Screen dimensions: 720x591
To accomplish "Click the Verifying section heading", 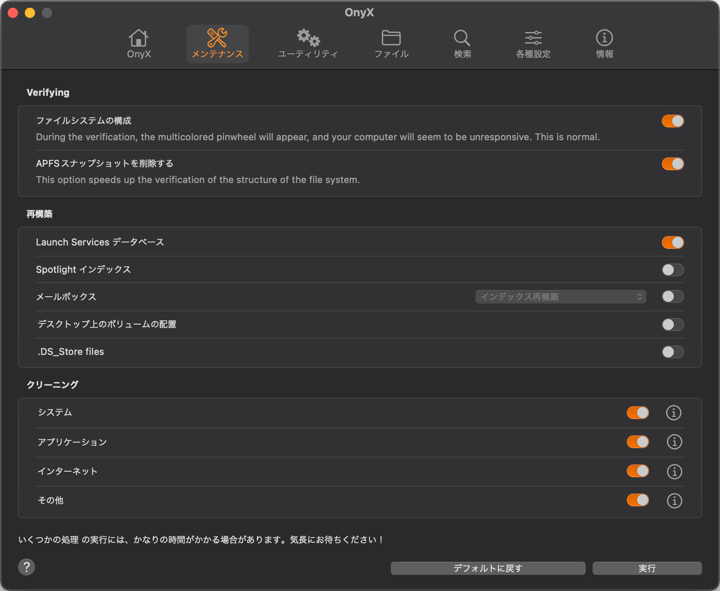I will 48,92.
